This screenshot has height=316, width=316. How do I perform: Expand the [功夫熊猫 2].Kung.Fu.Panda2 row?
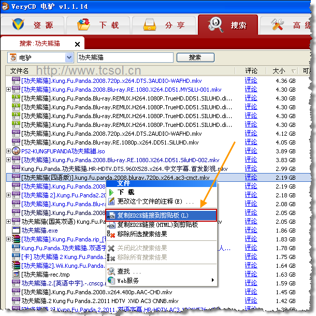click(8, 195)
